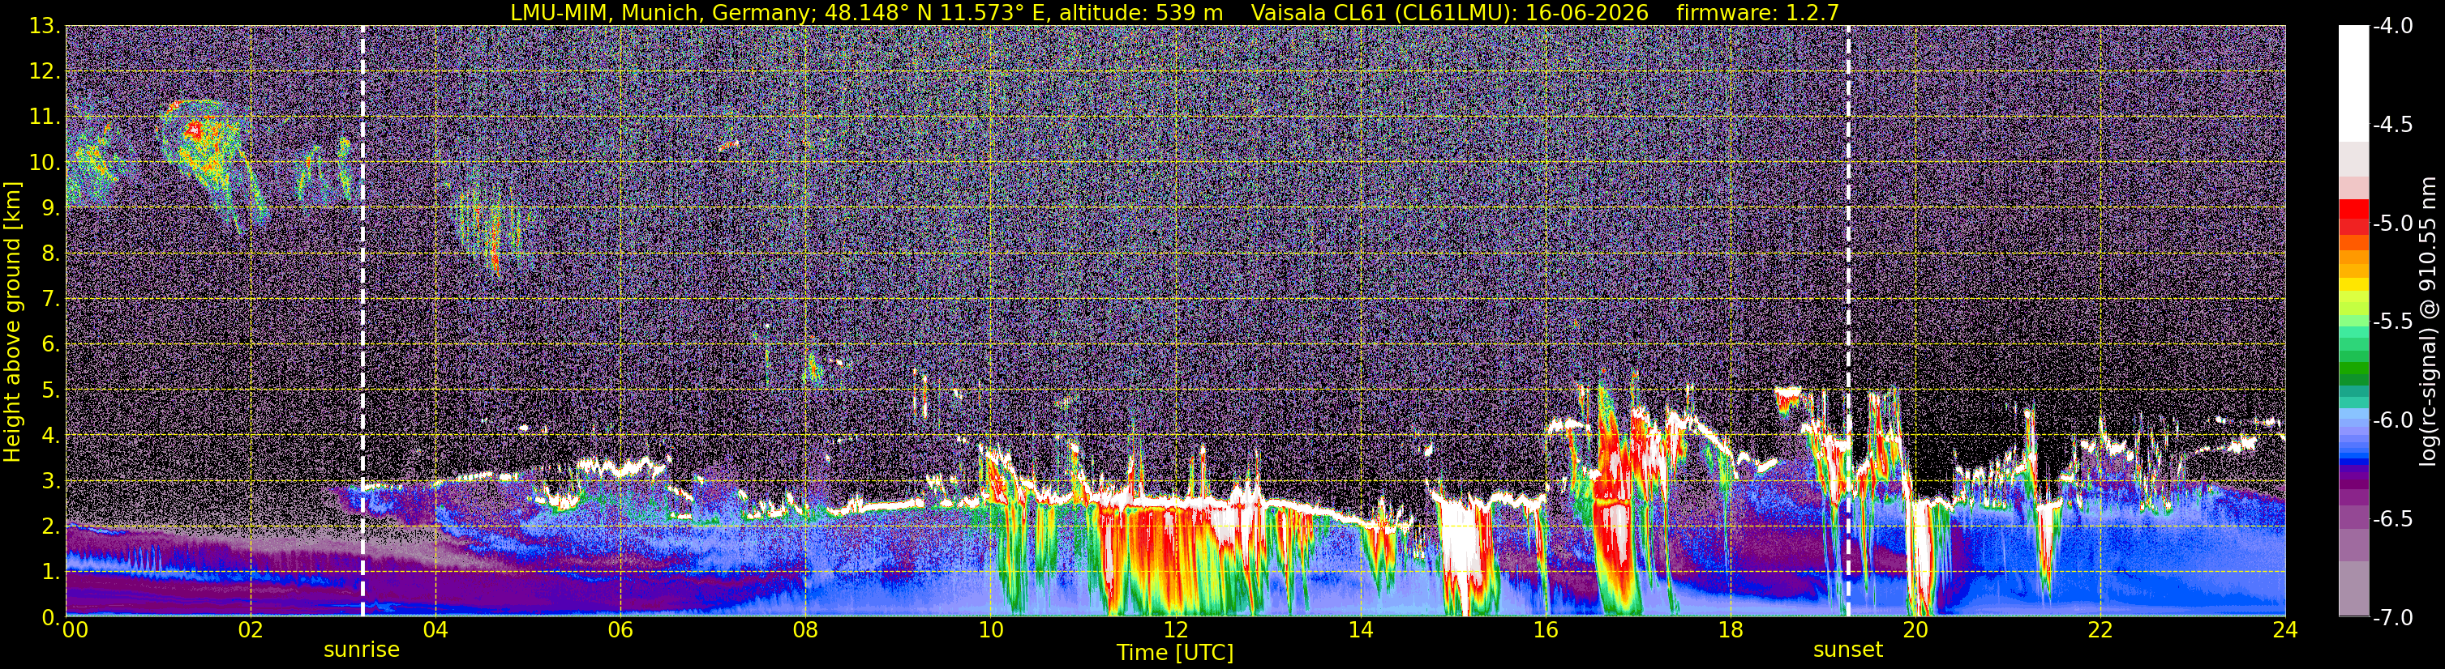Click the Height above ground axis title
Screen dimensions: 2445x669
tap(12, 322)
